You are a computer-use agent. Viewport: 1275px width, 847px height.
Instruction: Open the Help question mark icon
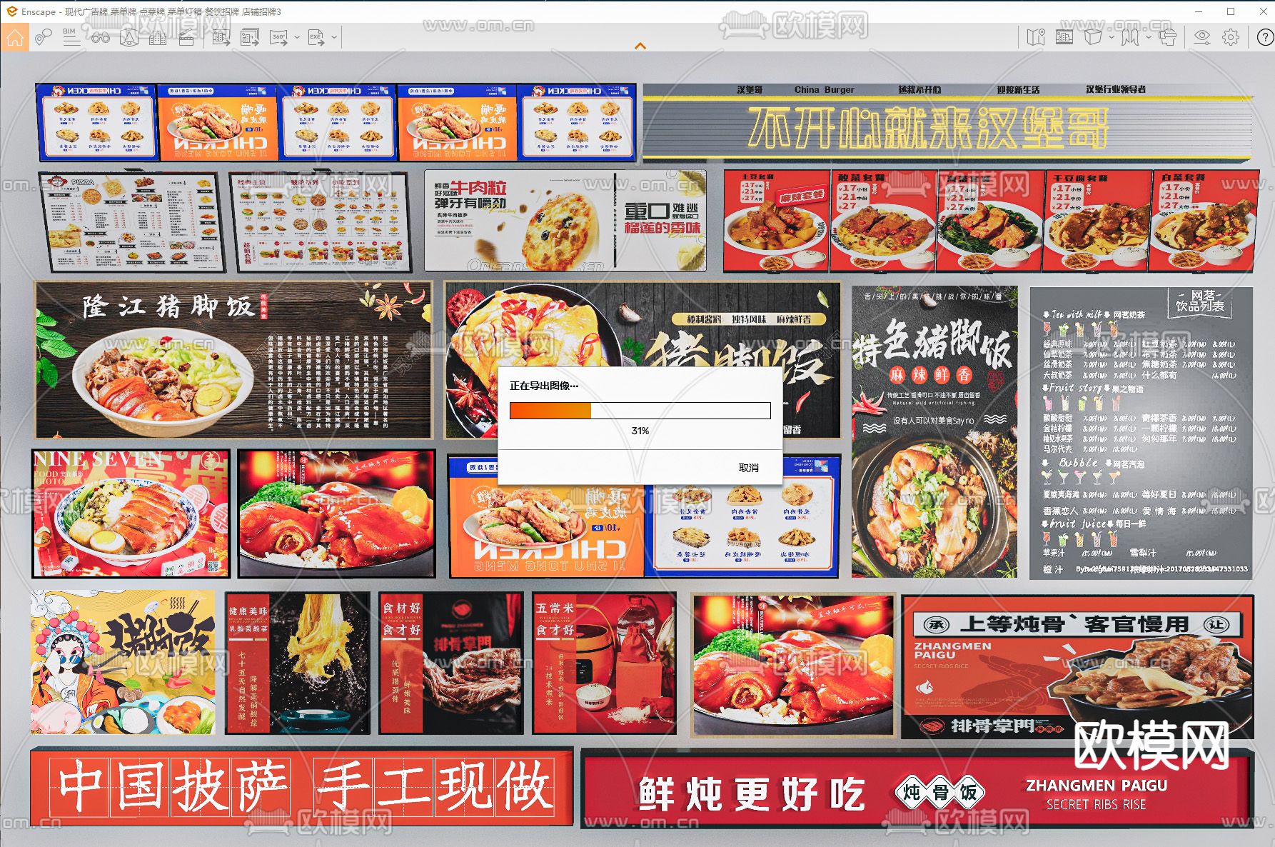[x=1264, y=37]
